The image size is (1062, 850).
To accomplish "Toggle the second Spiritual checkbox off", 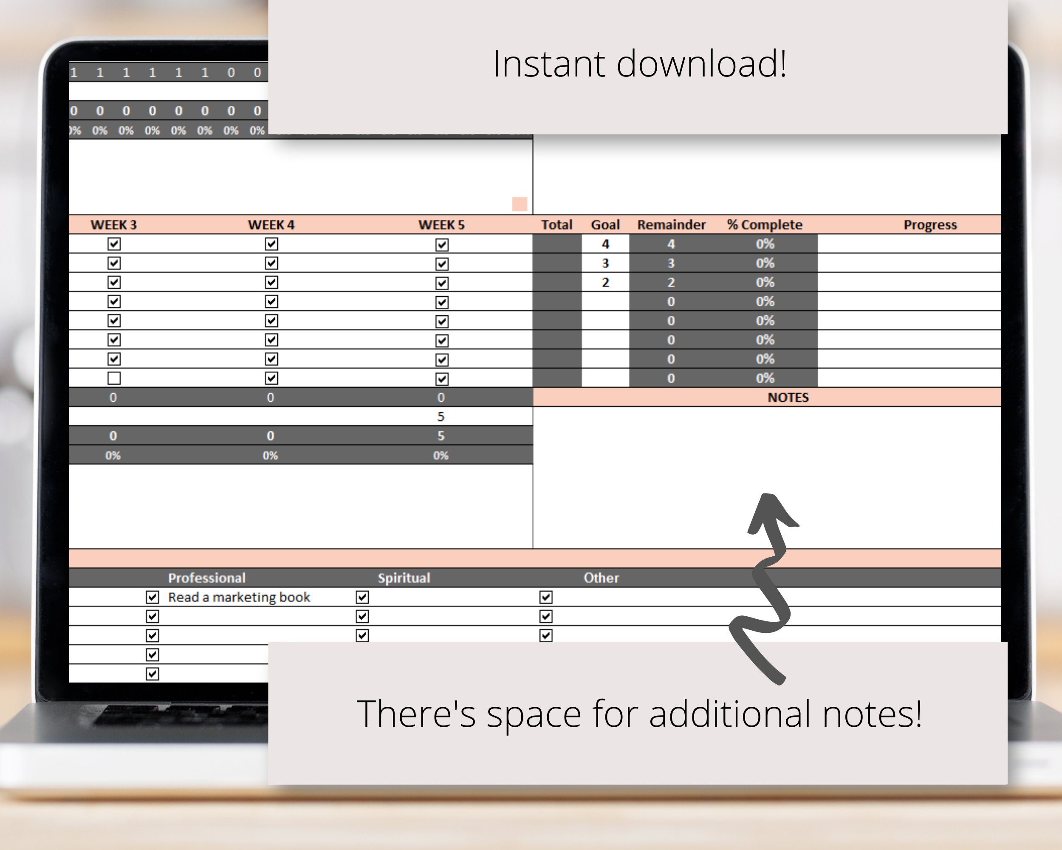I will click(x=362, y=616).
